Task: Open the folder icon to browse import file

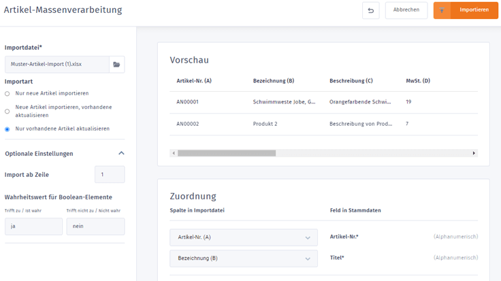Action: (116, 65)
